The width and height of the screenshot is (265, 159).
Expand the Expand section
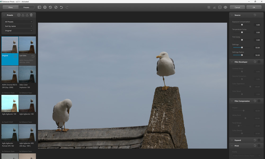pyautogui.click(x=232, y=140)
